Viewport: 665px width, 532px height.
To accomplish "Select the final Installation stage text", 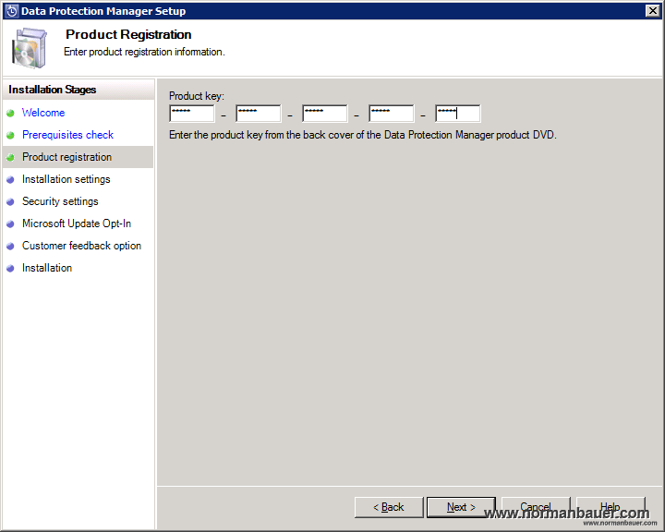I will 47,268.
